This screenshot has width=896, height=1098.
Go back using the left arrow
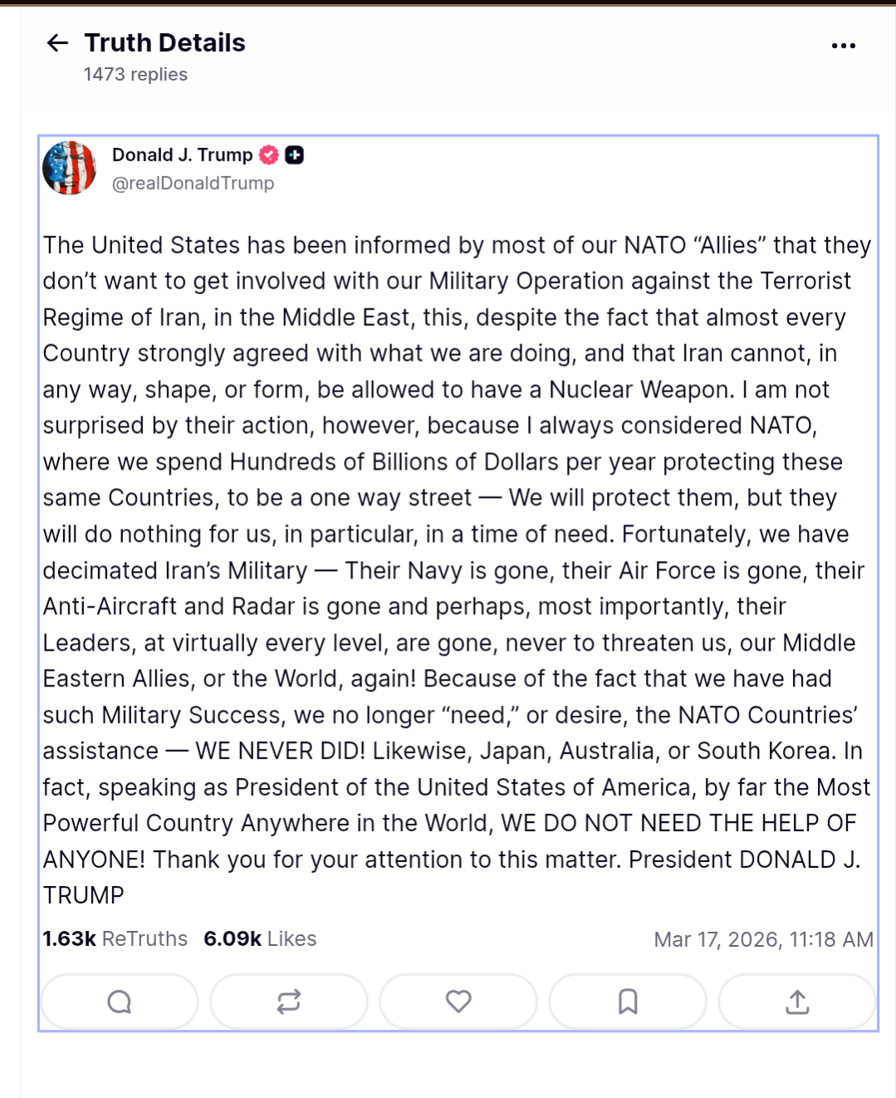(x=57, y=43)
